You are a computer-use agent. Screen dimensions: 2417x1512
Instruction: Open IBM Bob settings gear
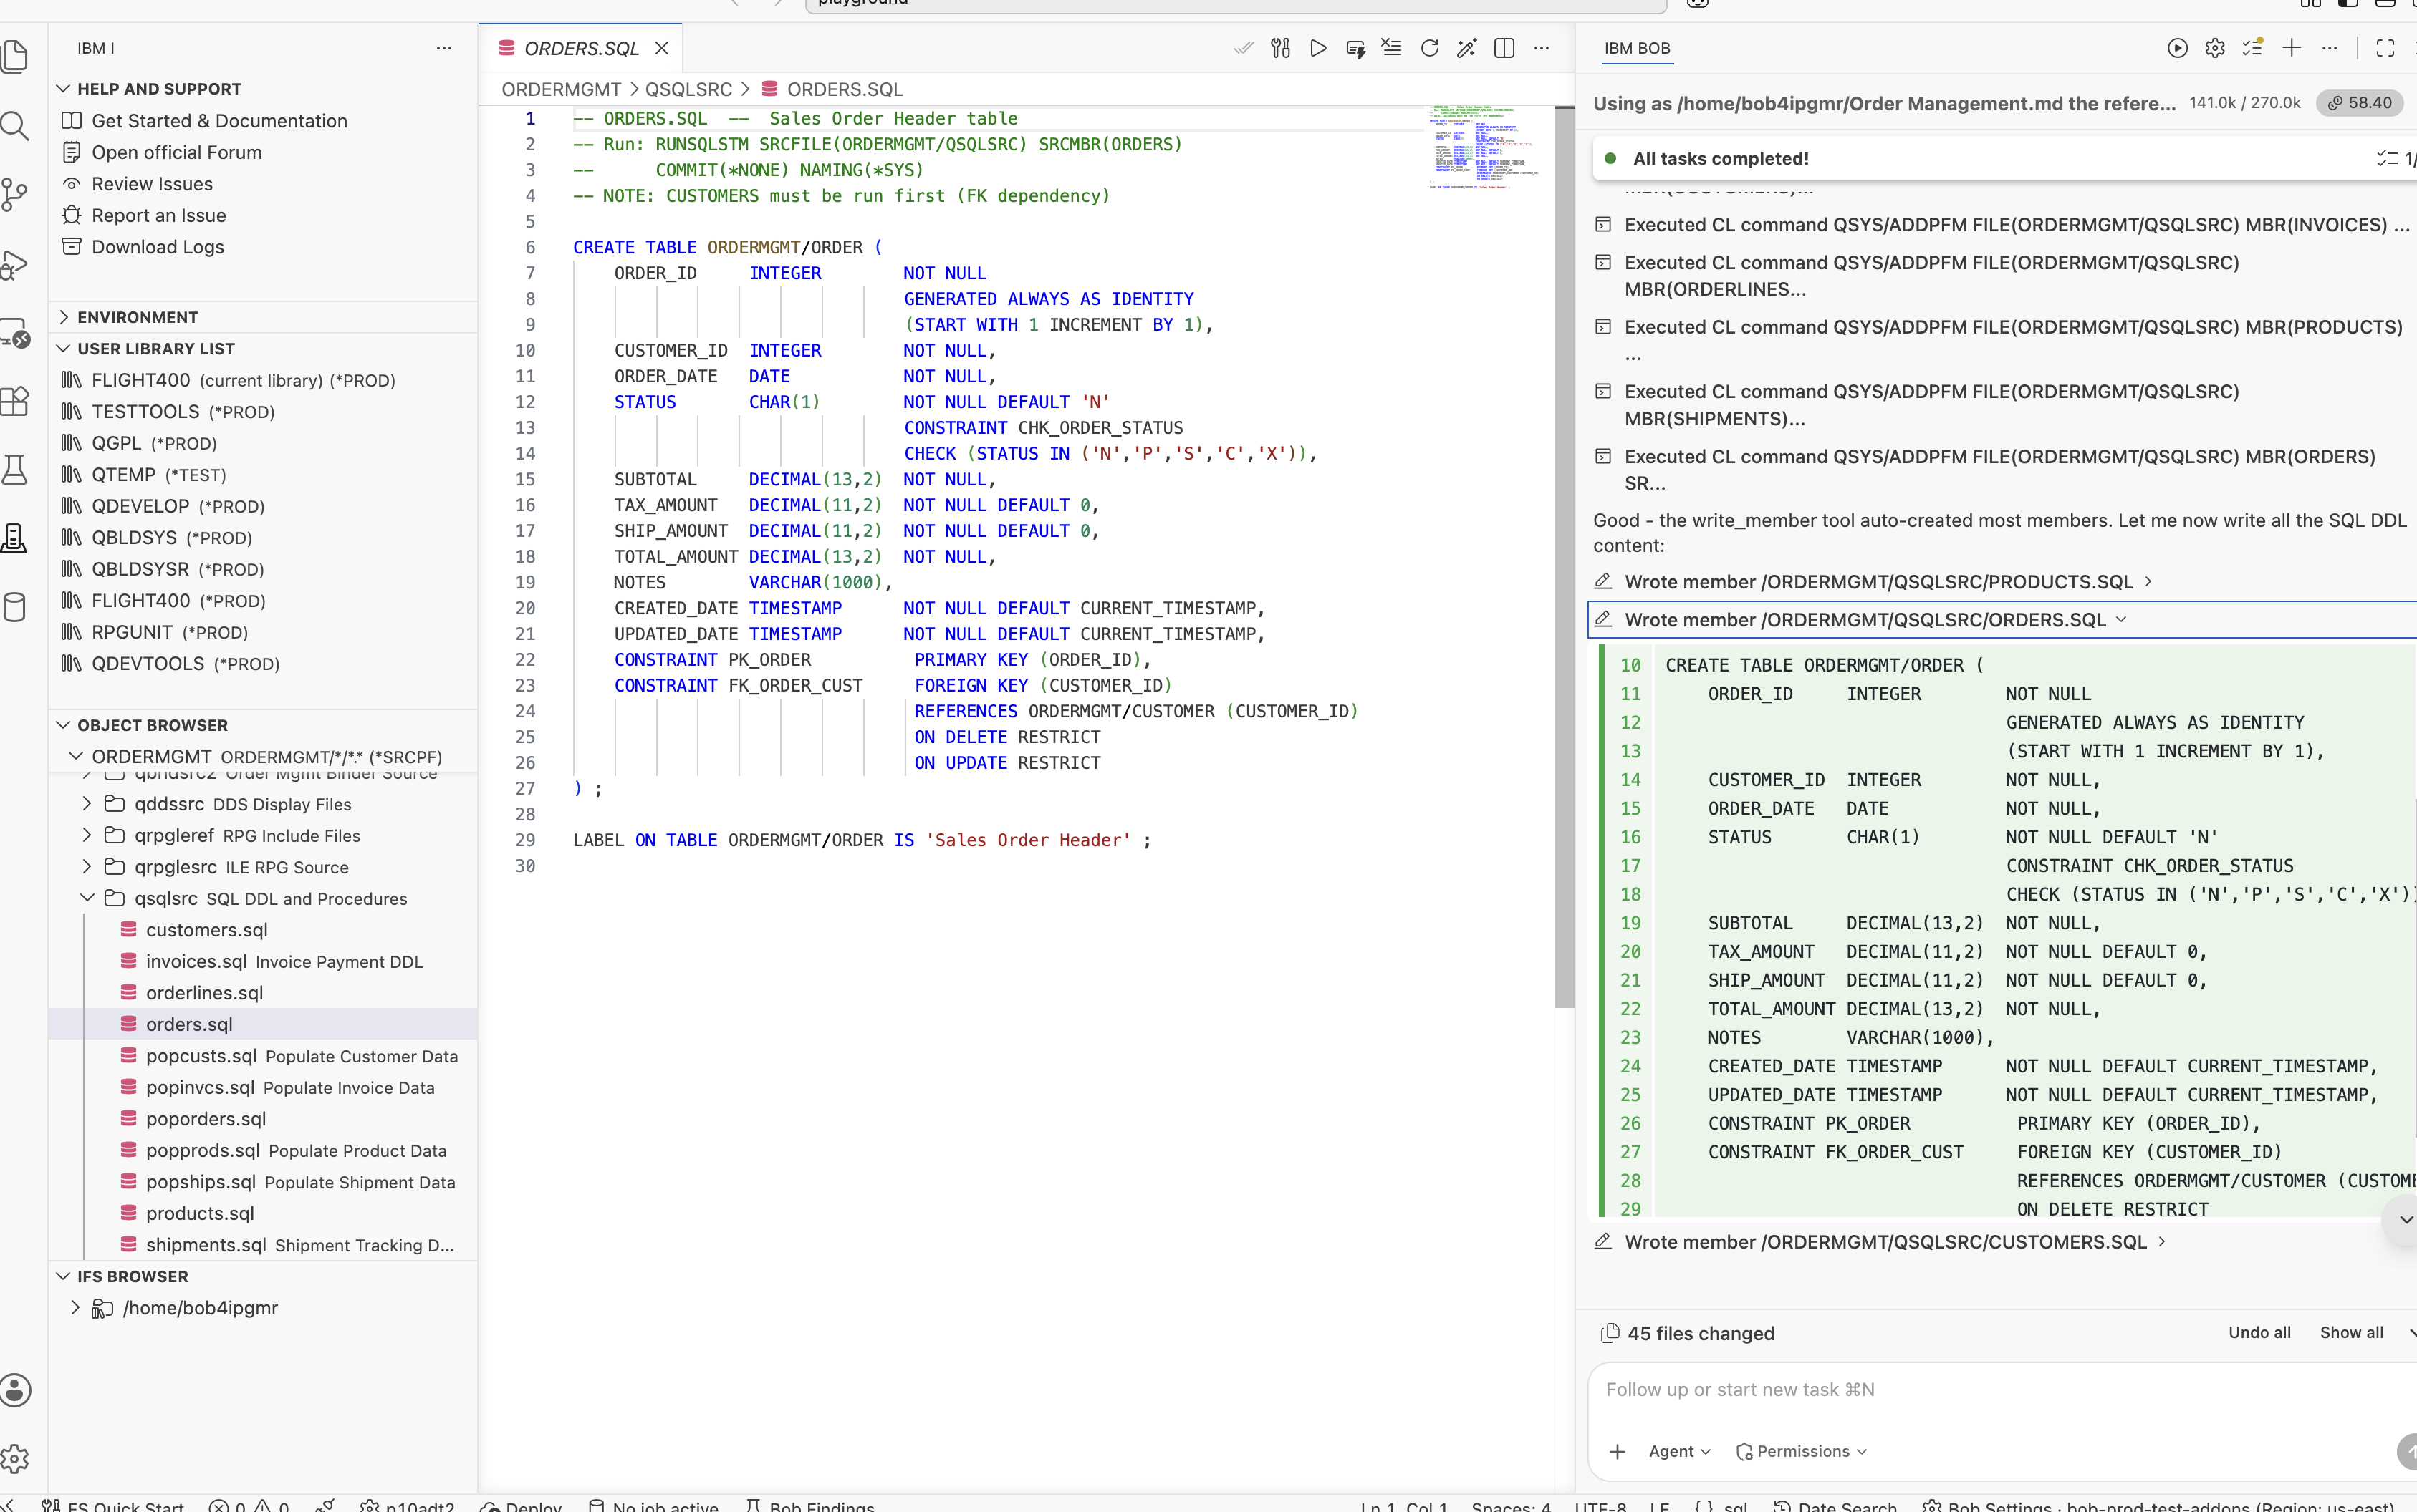click(x=2215, y=48)
